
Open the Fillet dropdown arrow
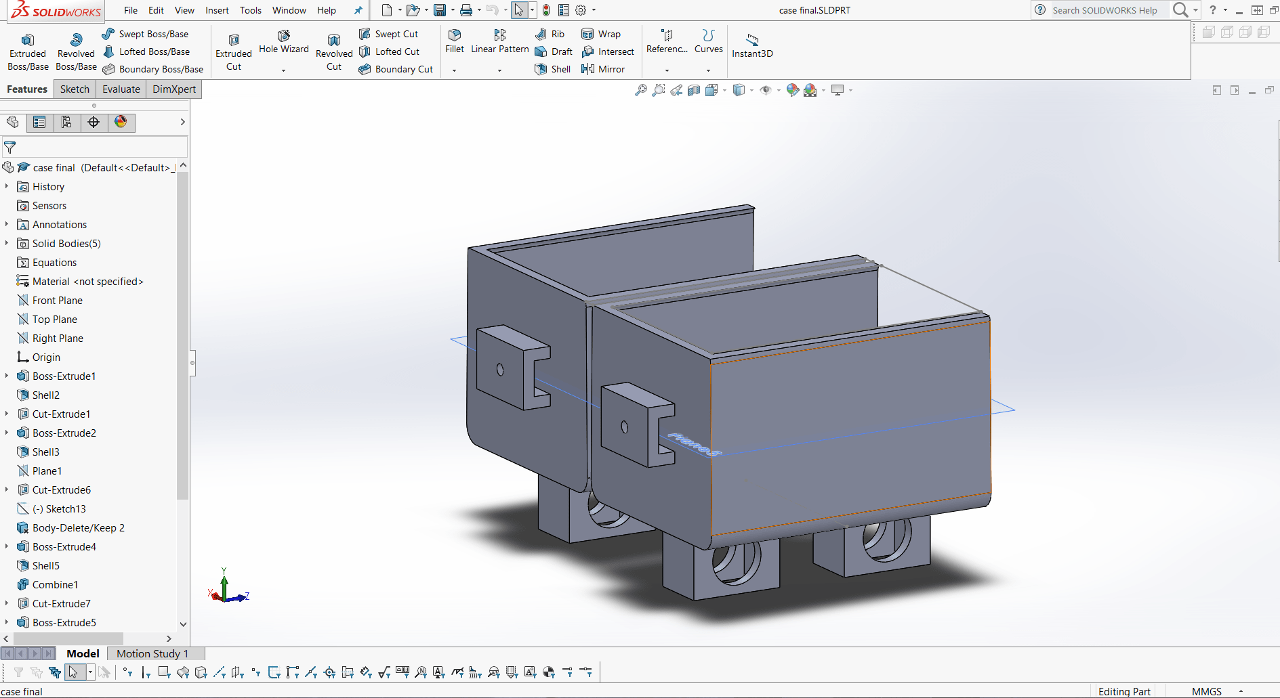454,70
